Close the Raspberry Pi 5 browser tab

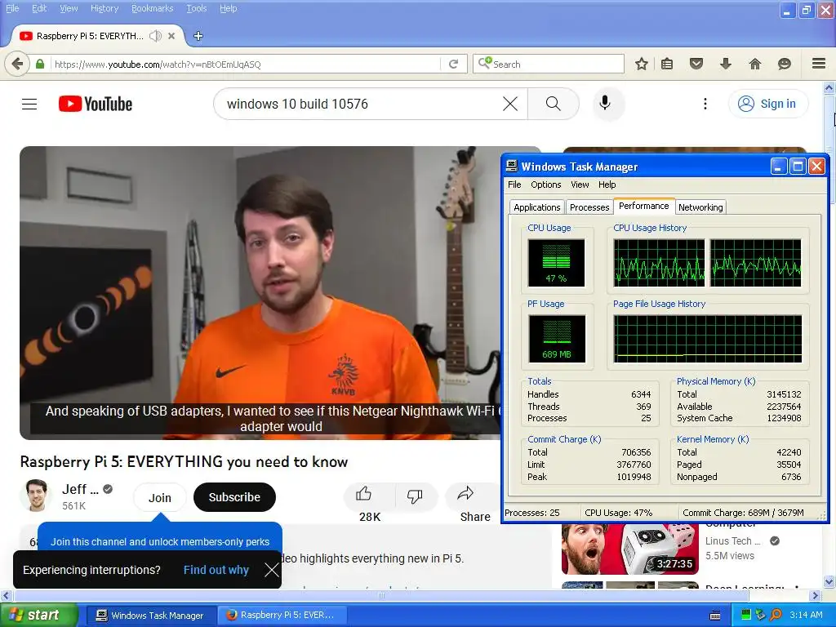(x=171, y=36)
